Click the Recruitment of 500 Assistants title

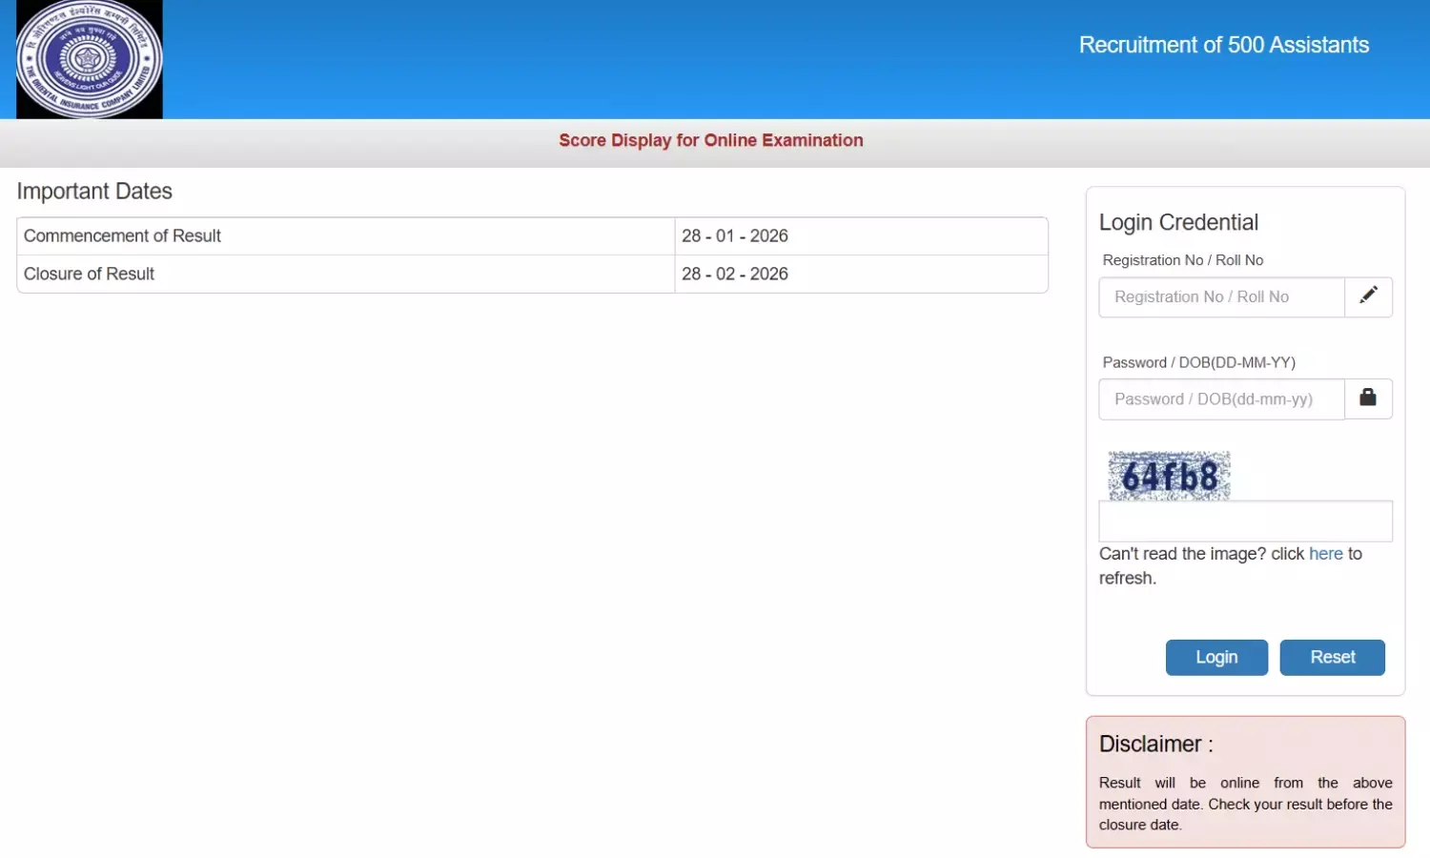click(x=1223, y=45)
